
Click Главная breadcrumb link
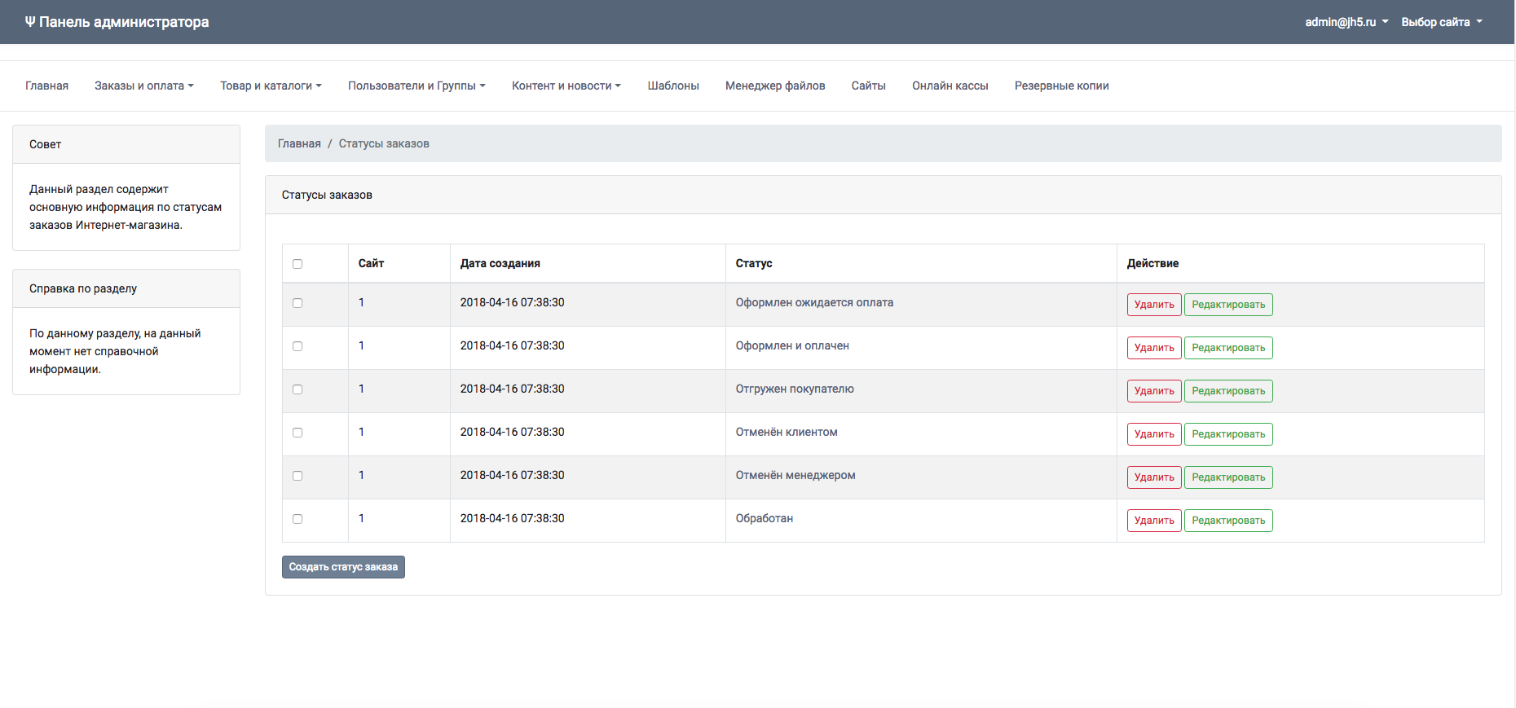(x=299, y=143)
